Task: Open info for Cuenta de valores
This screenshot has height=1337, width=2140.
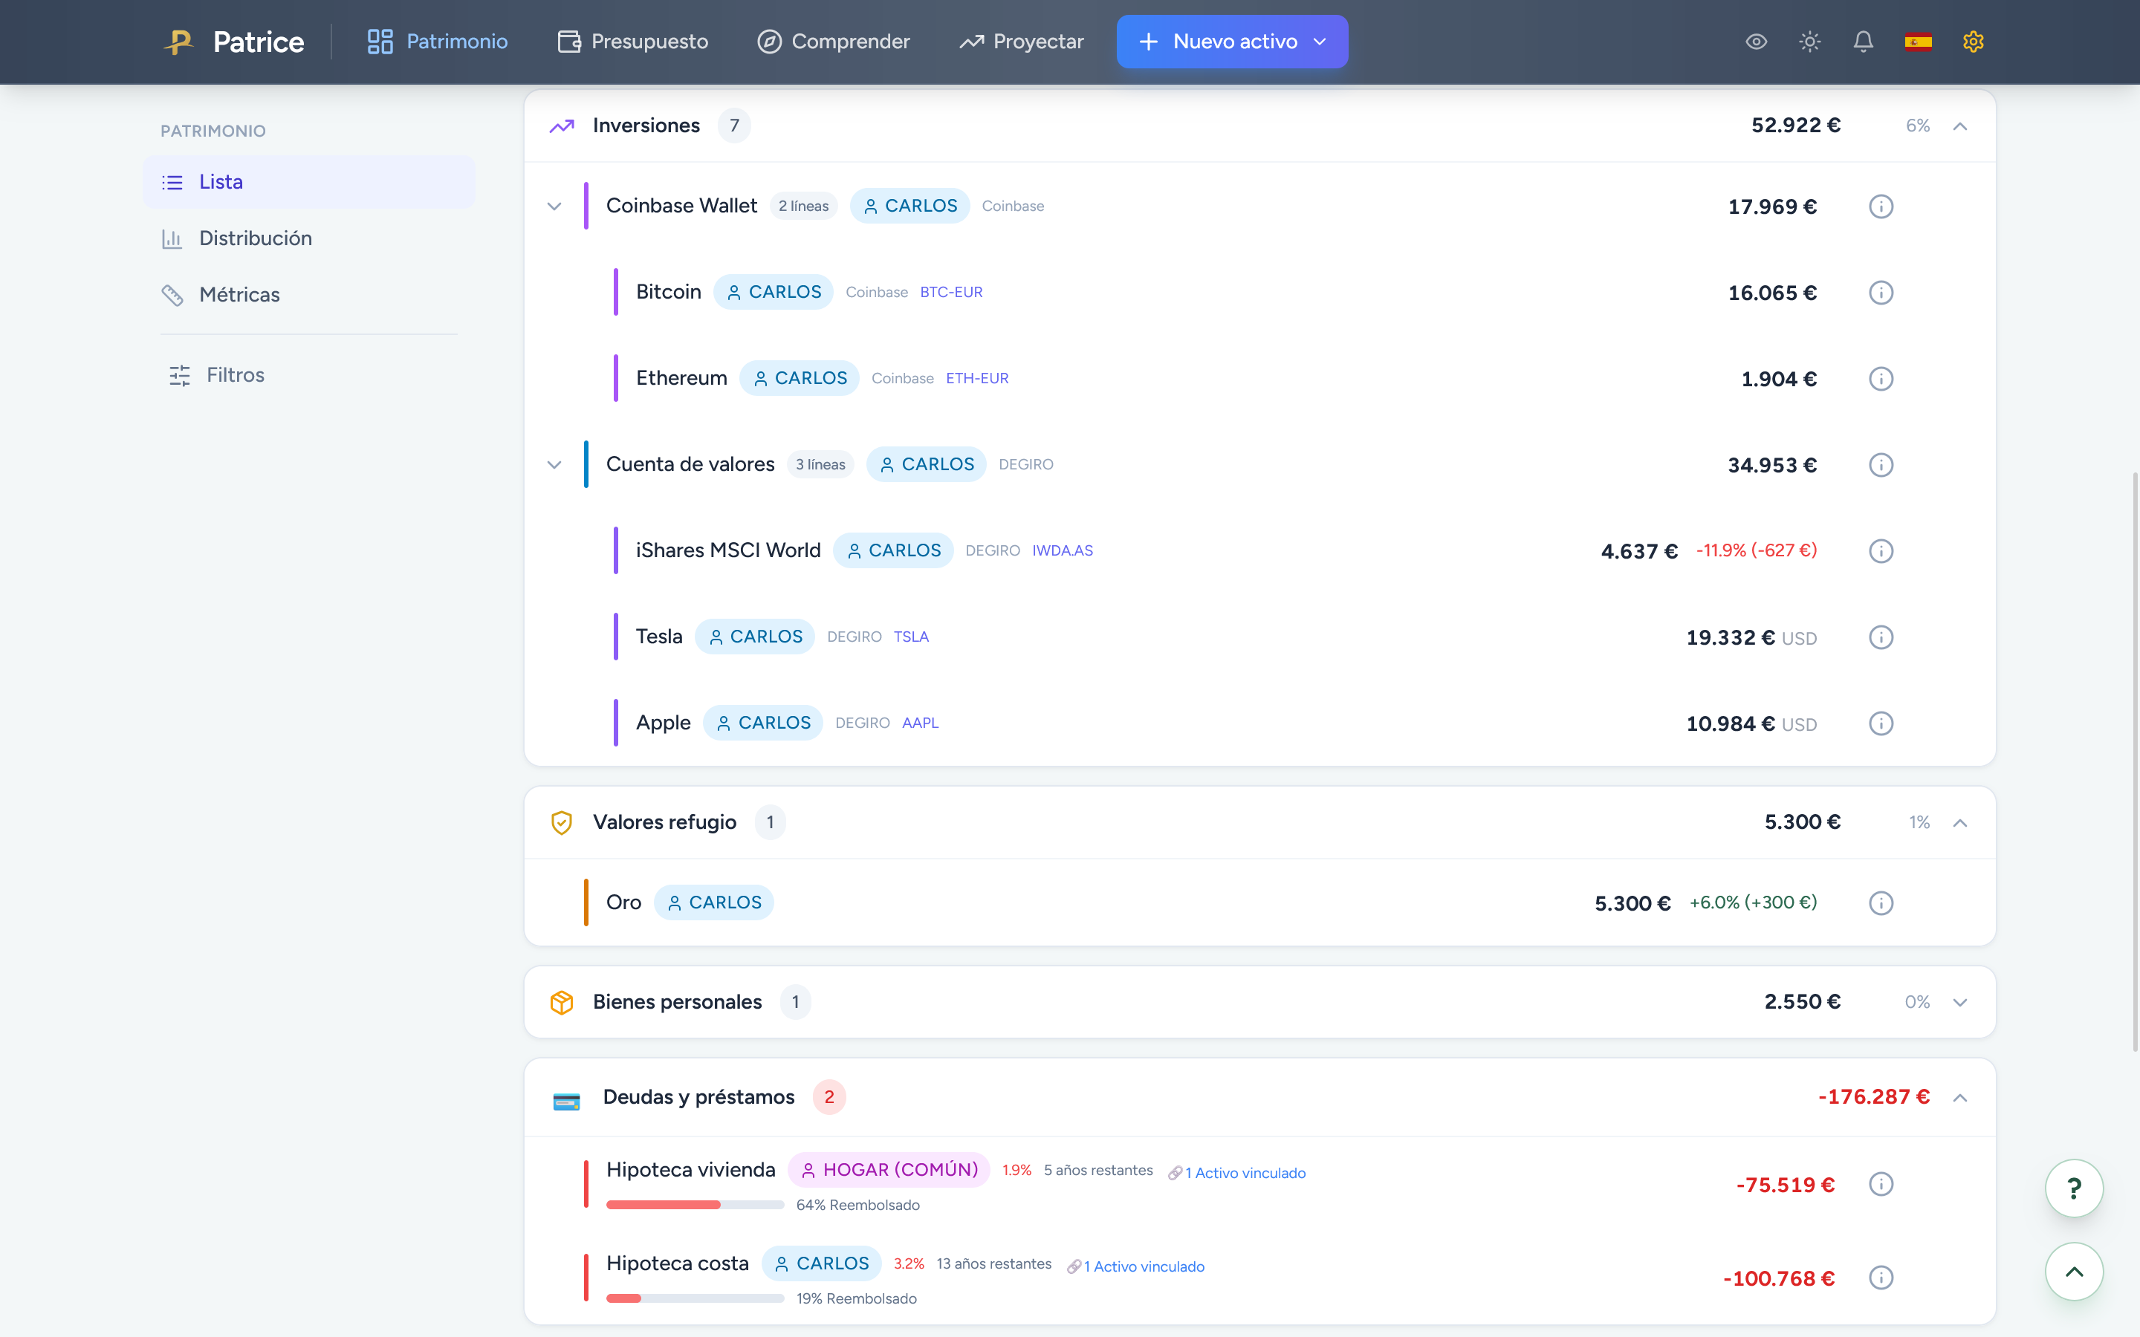Action: pos(1881,465)
